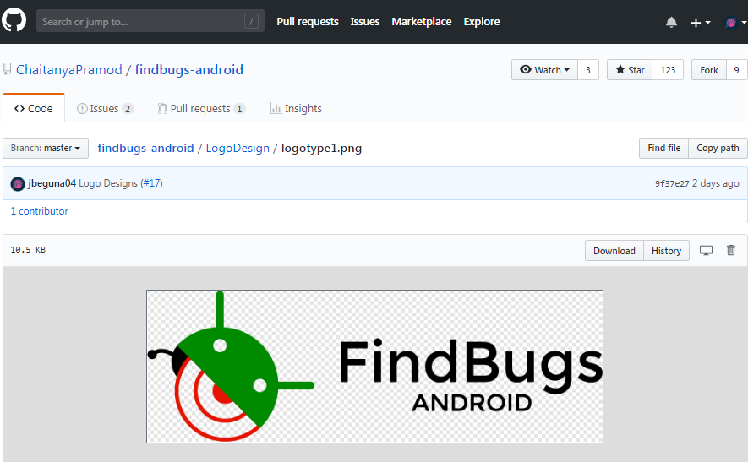
Task: View the 3 watchers count
Action: pyautogui.click(x=588, y=69)
